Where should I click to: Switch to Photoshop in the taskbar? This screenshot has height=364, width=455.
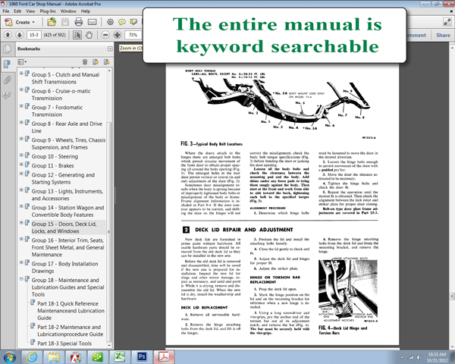pyautogui.click(x=142, y=357)
